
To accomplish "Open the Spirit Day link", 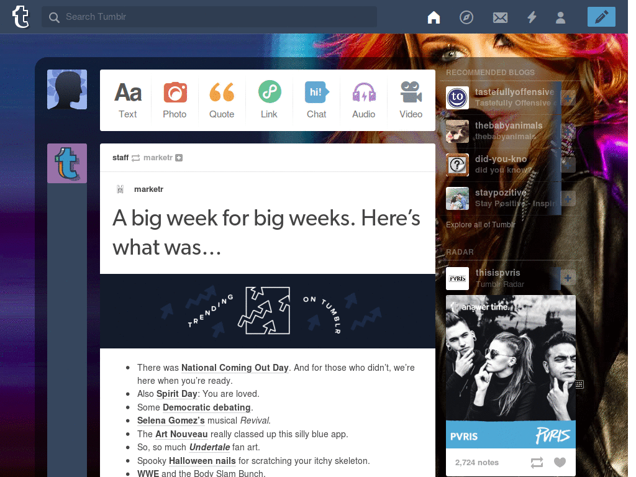I will pyautogui.click(x=177, y=394).
